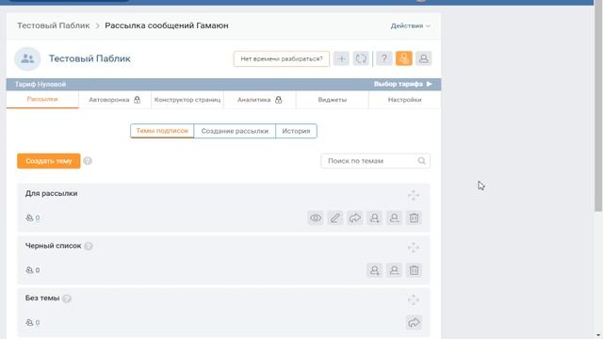Viewport: 603px width, 339px height.
Task: Delete the Для рассылки topic
Action: pyautogui.click(x=414, y=218)
